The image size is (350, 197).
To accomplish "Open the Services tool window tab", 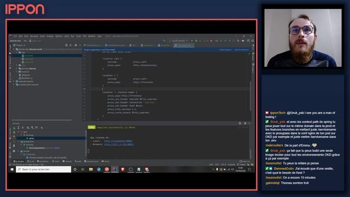I will (19, 161).
